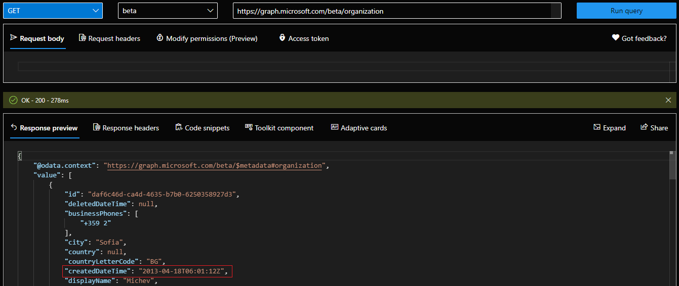Click the Adaptive cards icon
The height and width of the screenshot is (286, 679).
pyautogui.click(x=334, y=127)
